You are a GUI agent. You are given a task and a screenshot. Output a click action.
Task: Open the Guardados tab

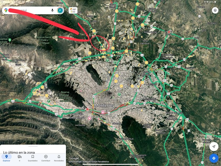pyautogui.click(x=33, y=158)
